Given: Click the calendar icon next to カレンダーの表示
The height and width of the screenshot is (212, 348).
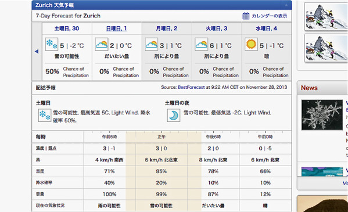Looking at the screenshot, I should tap(246, 16).
